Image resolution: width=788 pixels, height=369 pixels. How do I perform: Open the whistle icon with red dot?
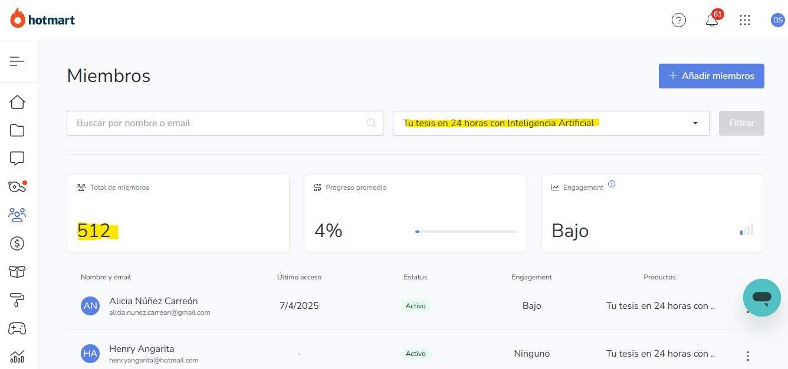point(17,186)
